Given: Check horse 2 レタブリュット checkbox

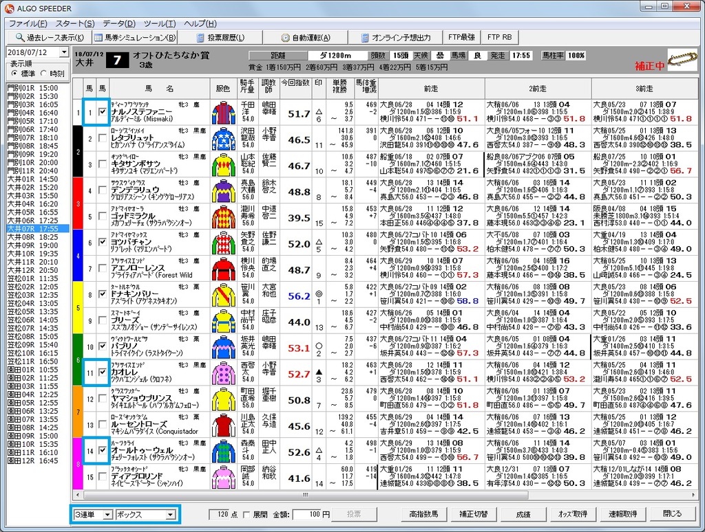Looking at the screenshot, I should click(103, 138).
